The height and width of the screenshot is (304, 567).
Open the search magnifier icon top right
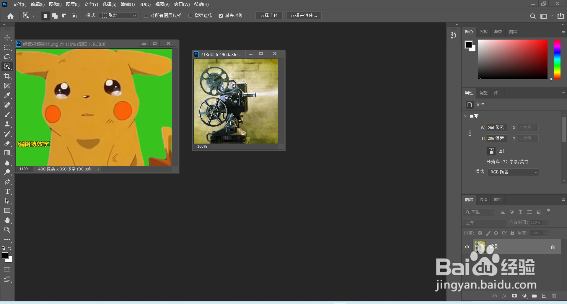pyautogui.click(x=533, y=16)
